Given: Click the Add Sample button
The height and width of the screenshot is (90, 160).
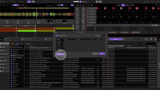Looking at the screenshot, I should click(124, 32).
